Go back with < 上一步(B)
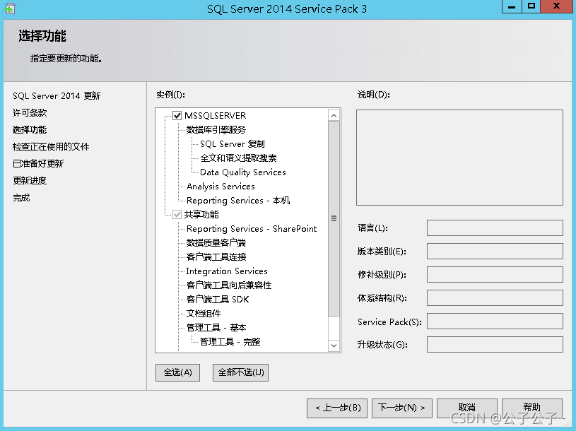This screenshot has height=431, width=576. [337, 408]
